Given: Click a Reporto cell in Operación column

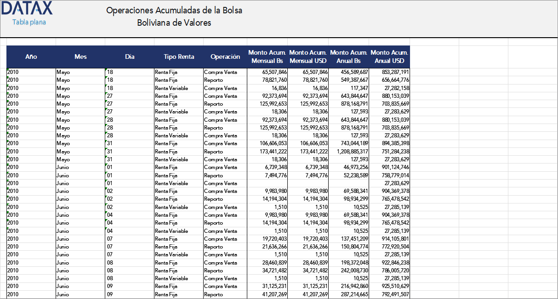Looking at the screenshot, I should click(213, 80).
